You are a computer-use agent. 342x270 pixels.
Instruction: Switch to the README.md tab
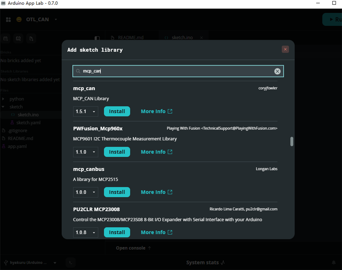[x=127, y=37]
